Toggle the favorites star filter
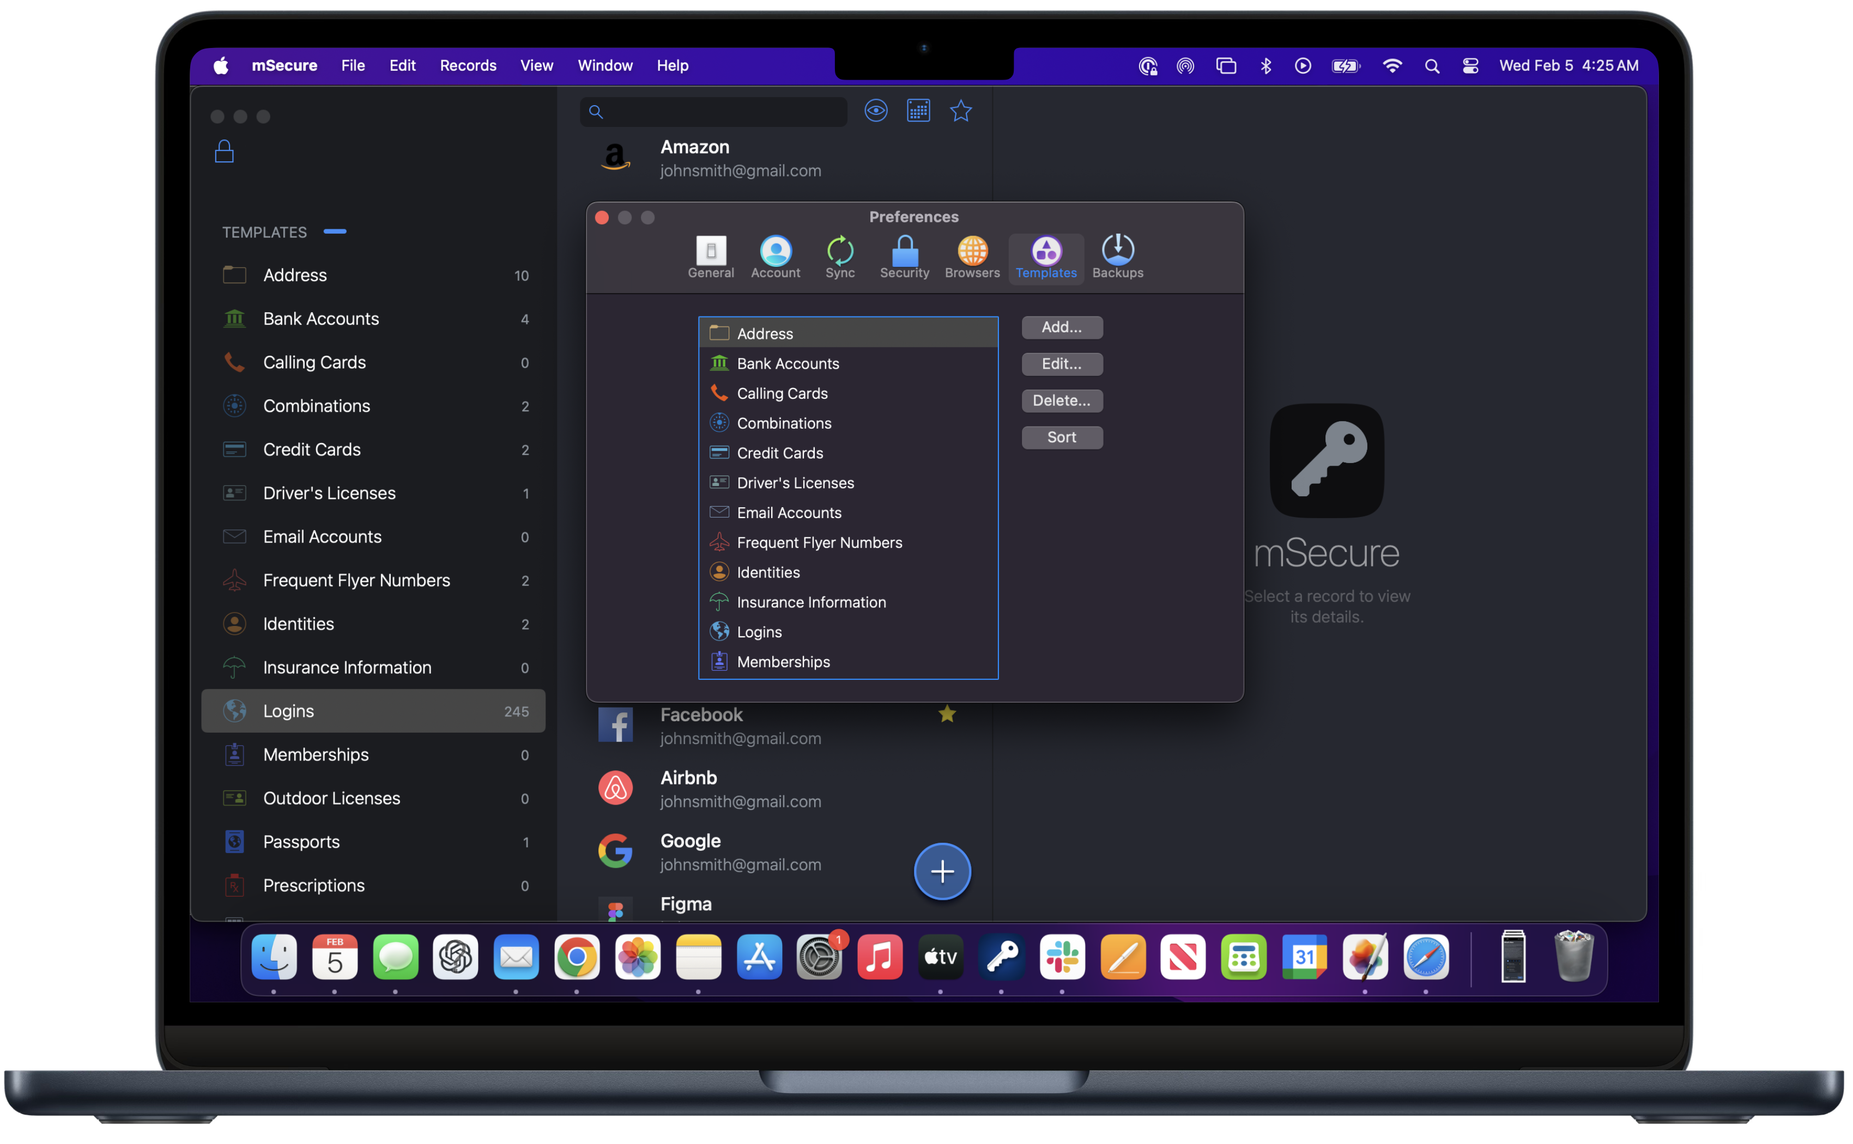 (x=960, y=111)
